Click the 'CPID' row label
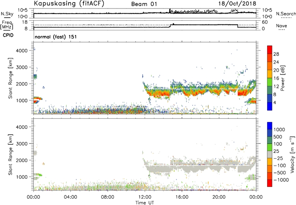 coord(8,35)
